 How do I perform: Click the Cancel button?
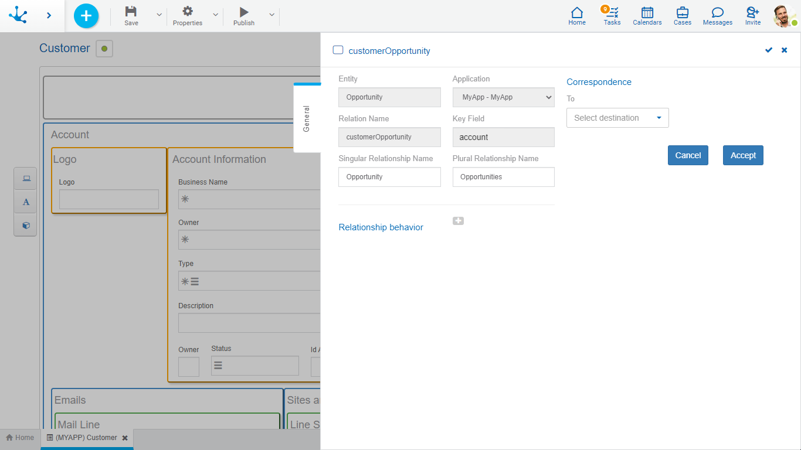click(x=688, y=155)
